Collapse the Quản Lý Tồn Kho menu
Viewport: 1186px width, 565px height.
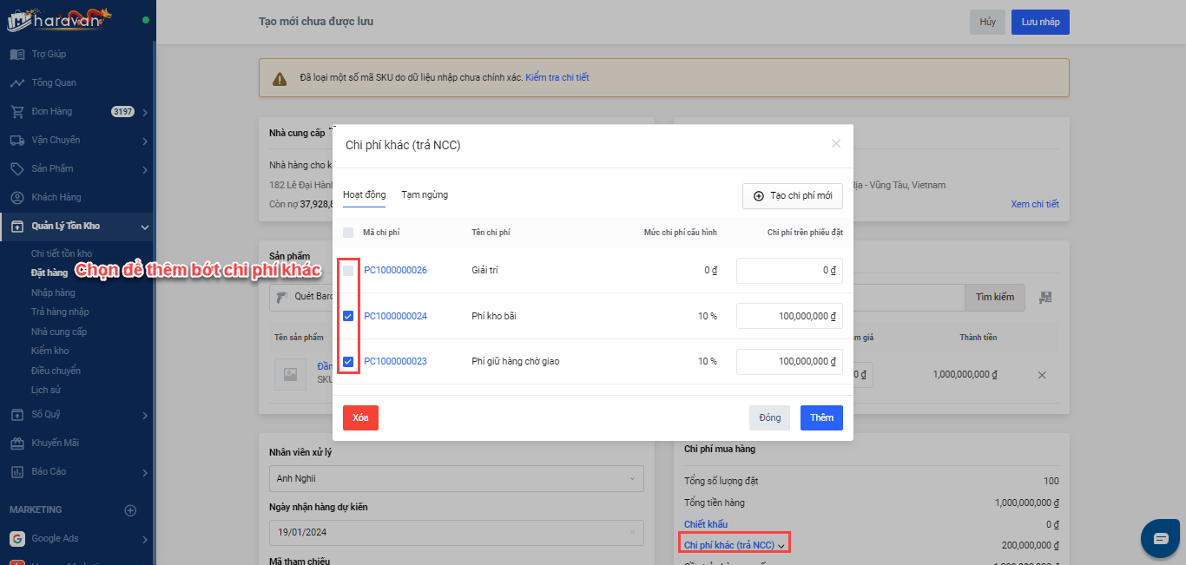pyautogui.click(x=144, y=227)
